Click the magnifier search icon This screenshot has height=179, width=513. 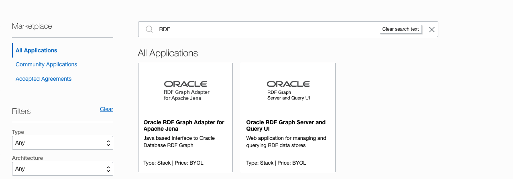pyautogui.click(x=149, y=29)
